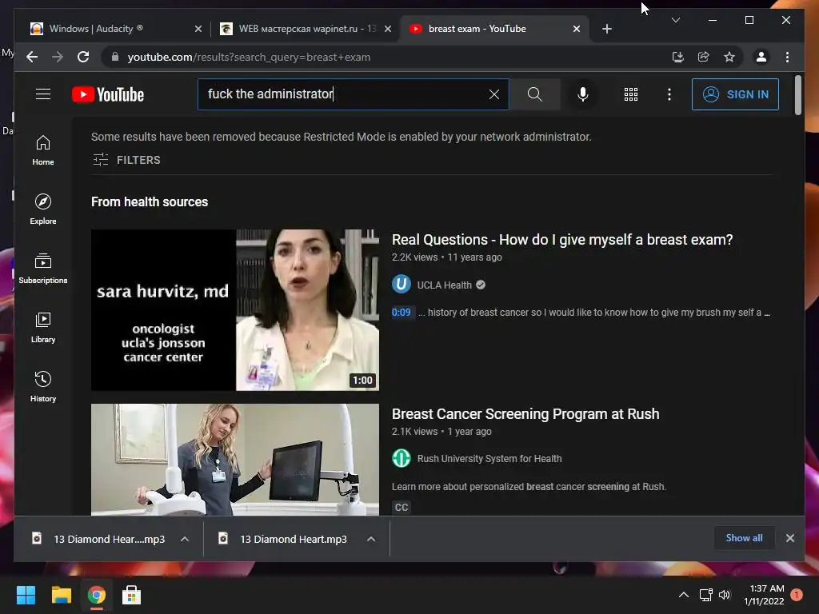
Task: Open the Chrome profile menu
Action: coord(761,57)
